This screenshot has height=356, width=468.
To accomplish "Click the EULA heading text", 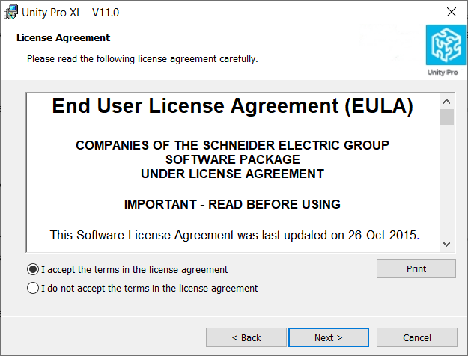I will coord(233,106).
